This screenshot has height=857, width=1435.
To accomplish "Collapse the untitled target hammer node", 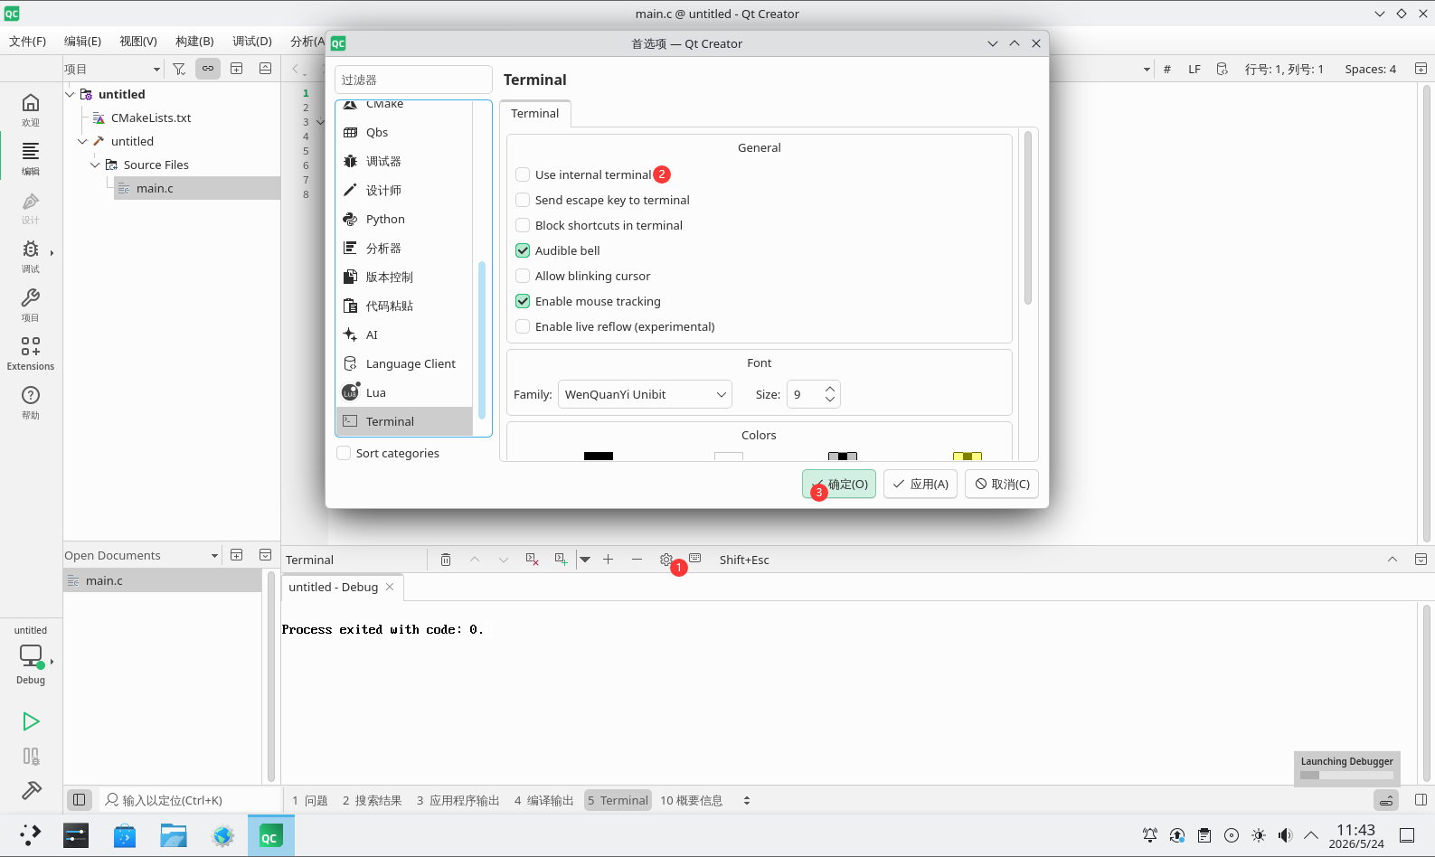I will tap(82, 141).
